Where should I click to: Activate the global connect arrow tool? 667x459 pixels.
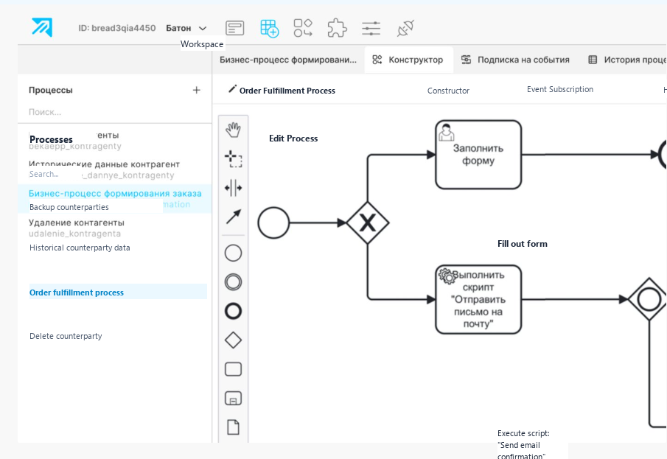coord(233,217)
